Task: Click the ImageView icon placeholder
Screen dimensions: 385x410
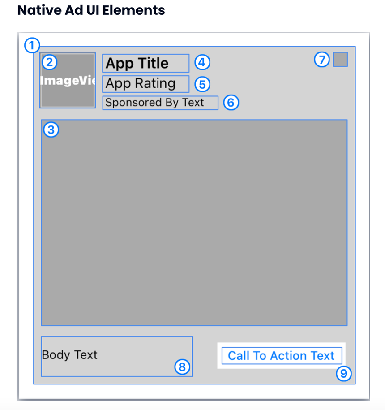Action: (x=68, y=80)
